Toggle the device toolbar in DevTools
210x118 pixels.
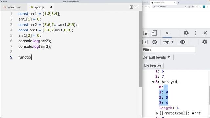tap(154, 33)
